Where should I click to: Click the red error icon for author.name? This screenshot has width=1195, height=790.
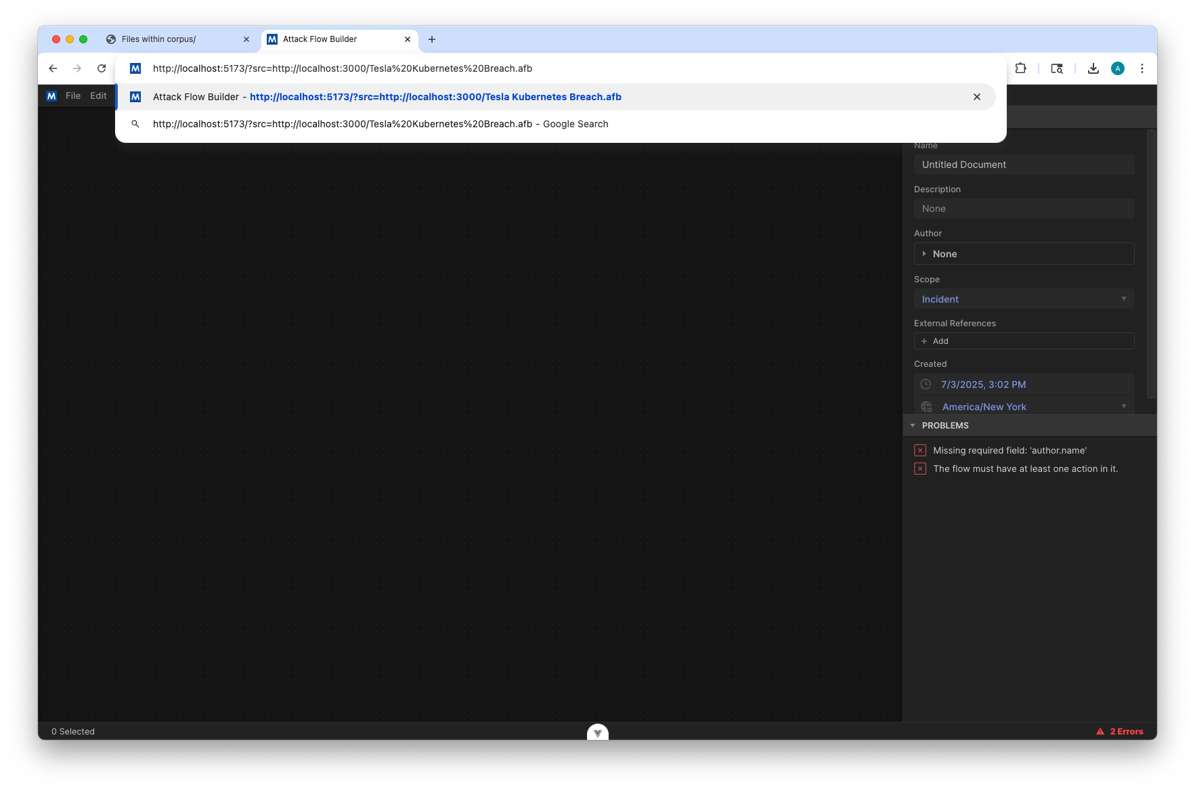(x=920, y=450)
